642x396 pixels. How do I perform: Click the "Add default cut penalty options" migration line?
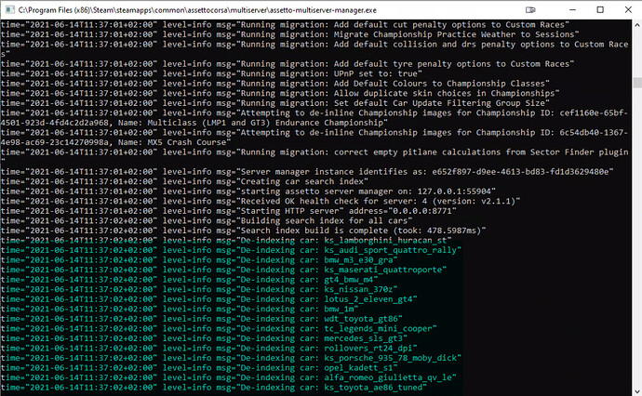pos(285,24)
